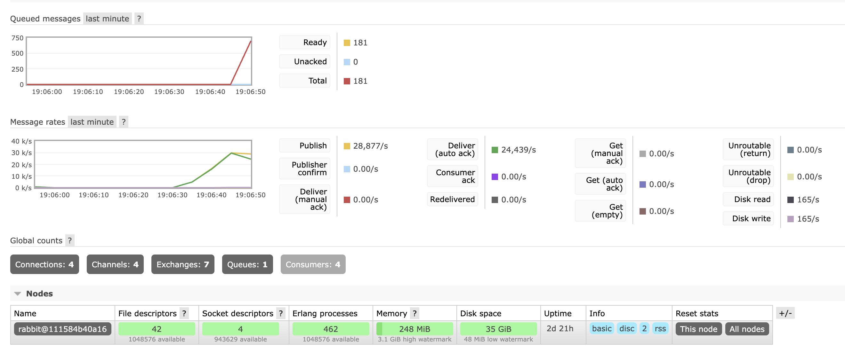The image size is (845, 353).
Task: Click the rss tag on rabbit node
Action: (x=659, y=328)
